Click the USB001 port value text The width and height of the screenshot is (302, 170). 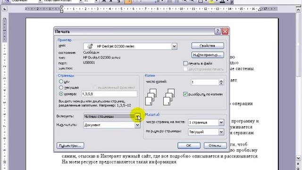pos(89,63)
